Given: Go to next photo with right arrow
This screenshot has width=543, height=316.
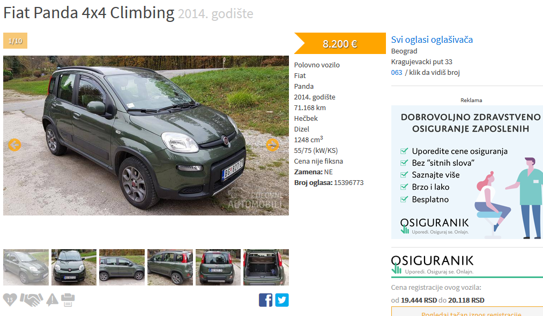Looking at the screenshot, I should pos(272,145).
